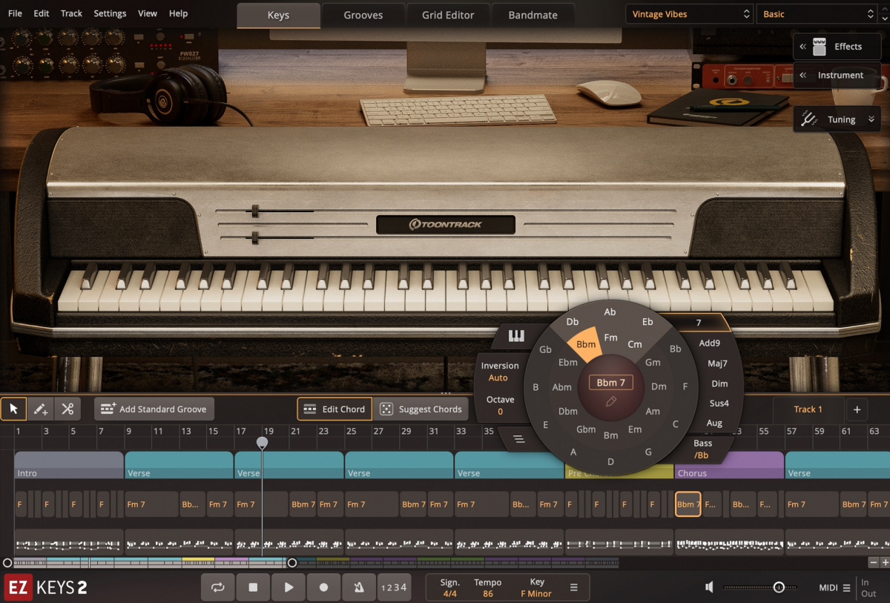Image resolution: width=890 pixels, height=603 pixels.
Task: Open the Settings menu
Action: click(110, 13)
